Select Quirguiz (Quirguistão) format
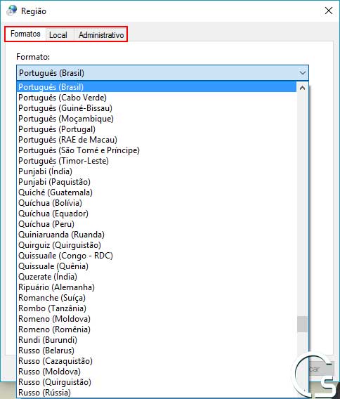 point(157,245)
